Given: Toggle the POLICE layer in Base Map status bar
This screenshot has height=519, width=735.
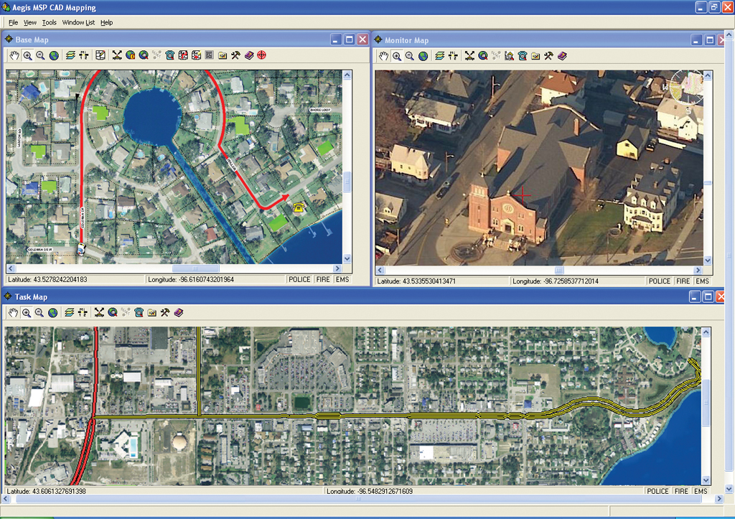Looking at the screenshot, I should pos(300,280).
